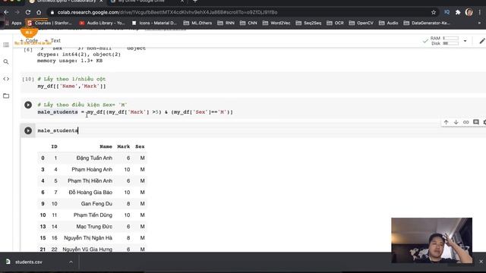The height and width of the screenshot is (273, 486).
Task: Move the selected cell down
Action: (456, 122)
